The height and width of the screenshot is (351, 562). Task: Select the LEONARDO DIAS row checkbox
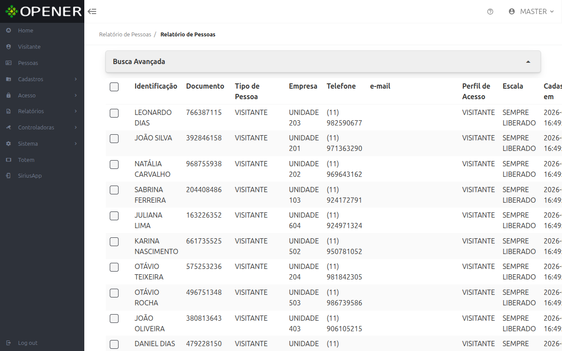point(114,113)
